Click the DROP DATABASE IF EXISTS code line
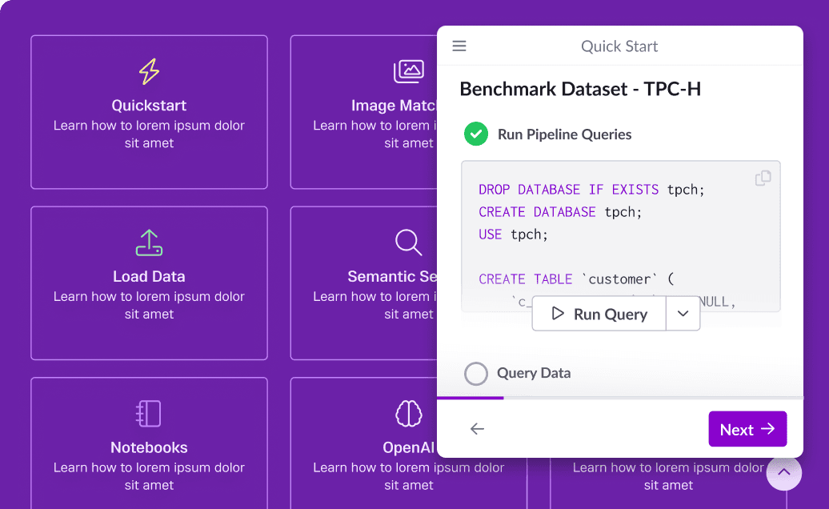829x509 pixels. point(591,189)
